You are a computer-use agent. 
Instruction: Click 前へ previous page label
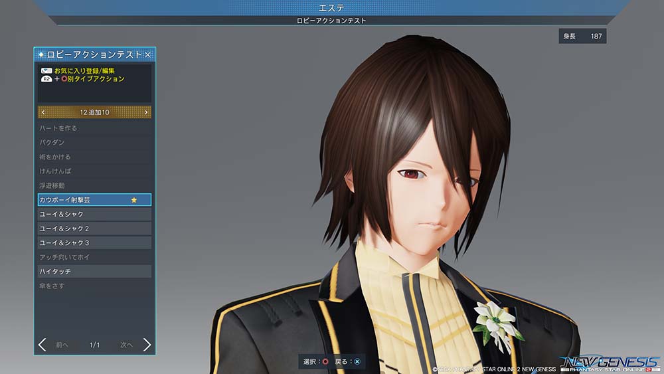coord(62,345)
